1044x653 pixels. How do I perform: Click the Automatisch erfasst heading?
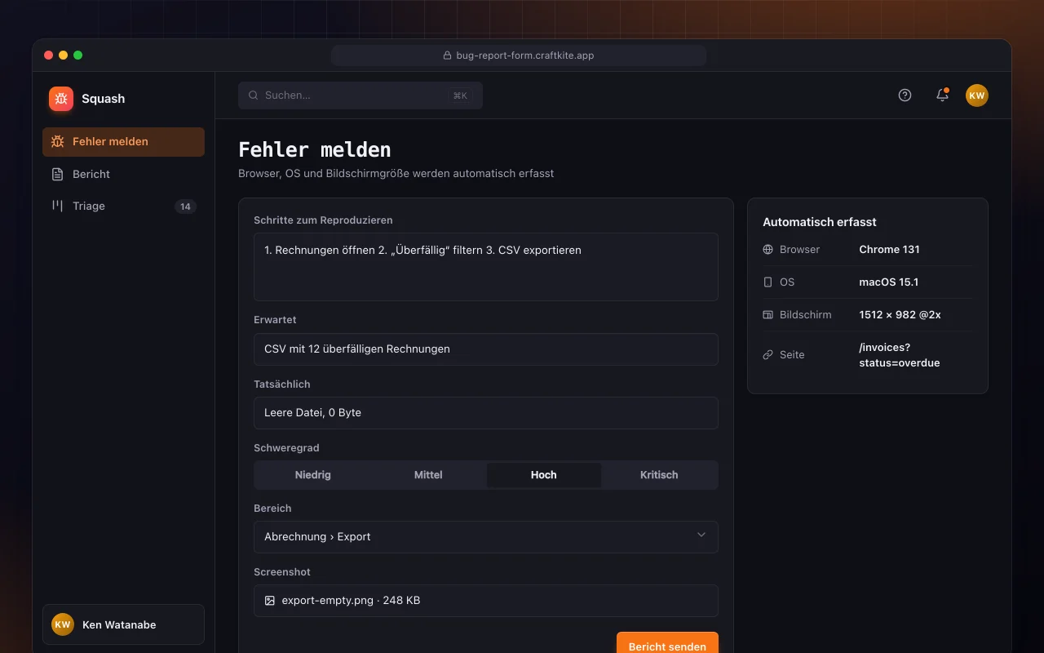click(820, 222)
